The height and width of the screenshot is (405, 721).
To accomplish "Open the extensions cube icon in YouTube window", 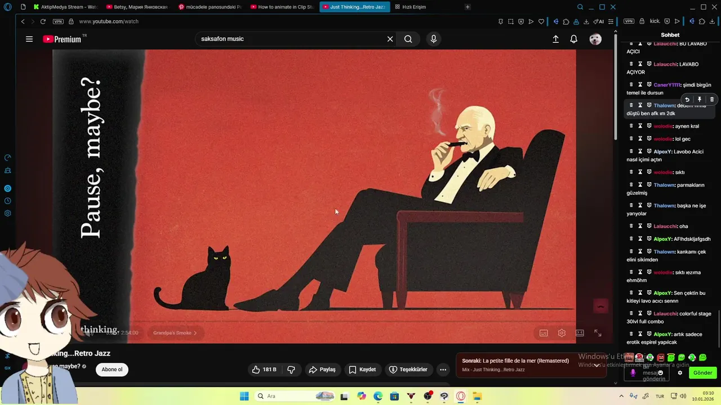I will 566,21.
